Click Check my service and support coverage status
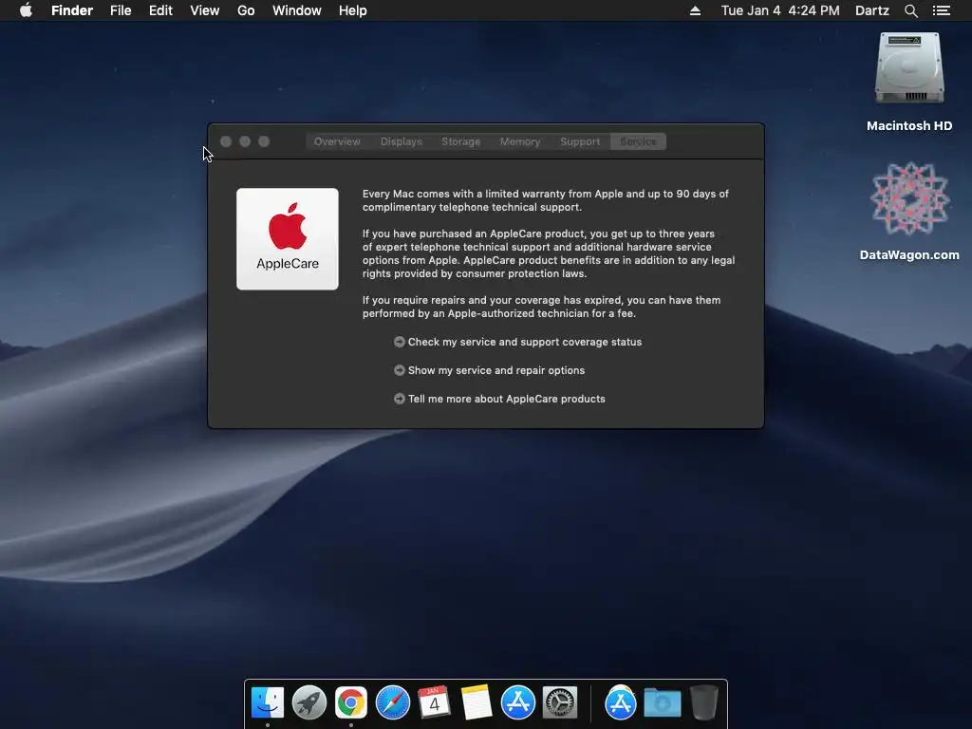The height and width of the screenshot is (729, 972). pos(524,342)
